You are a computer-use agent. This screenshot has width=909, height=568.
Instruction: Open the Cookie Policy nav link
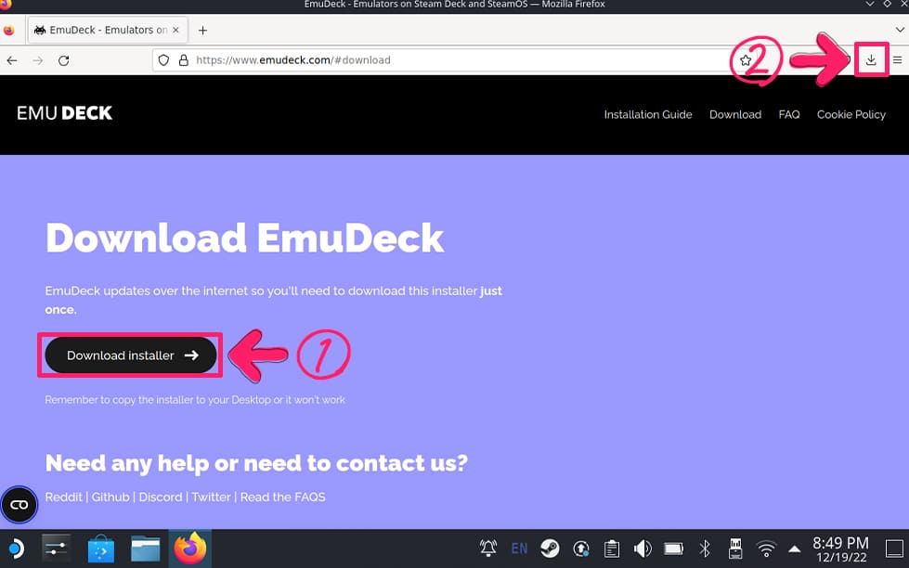(x=851, y=115)
